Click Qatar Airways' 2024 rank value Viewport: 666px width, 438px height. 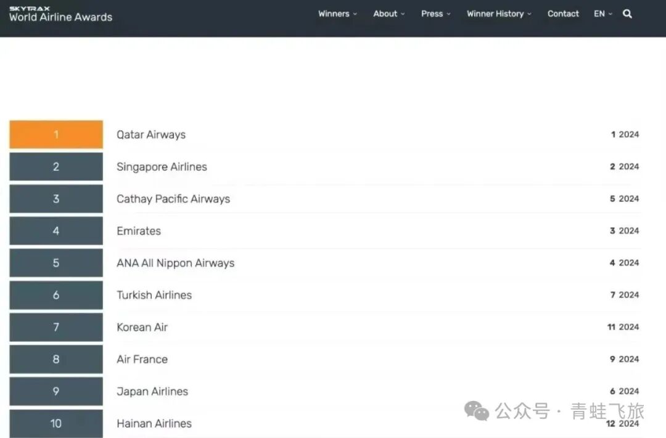click(x=625, y=134)
